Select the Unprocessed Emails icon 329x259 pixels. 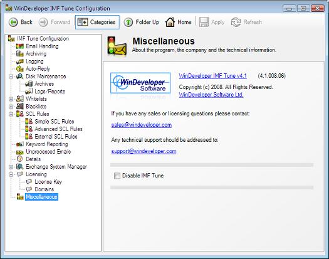pos(20,152)
